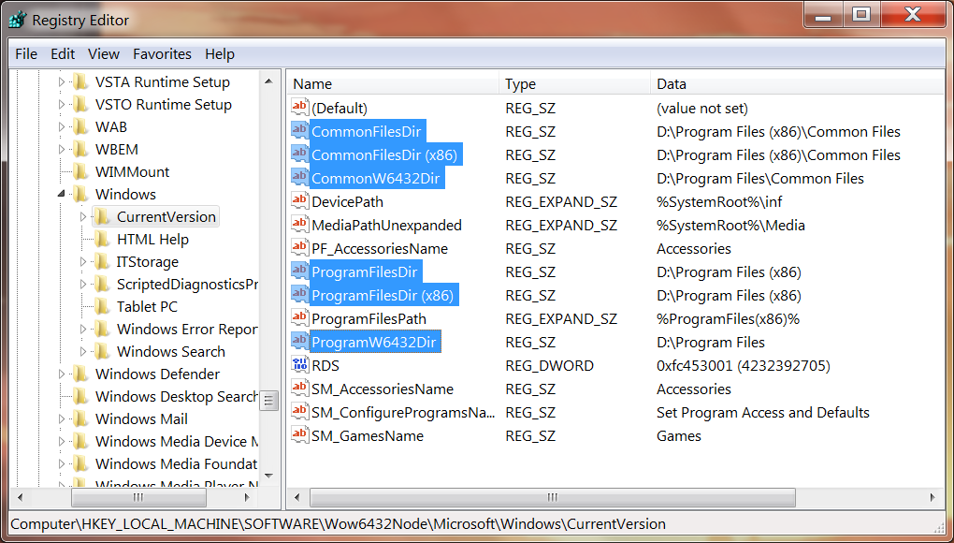This screenshot has height=543, width=954.
Task: Click the ProgramFilesDir value icon
Action: (299, 271)
